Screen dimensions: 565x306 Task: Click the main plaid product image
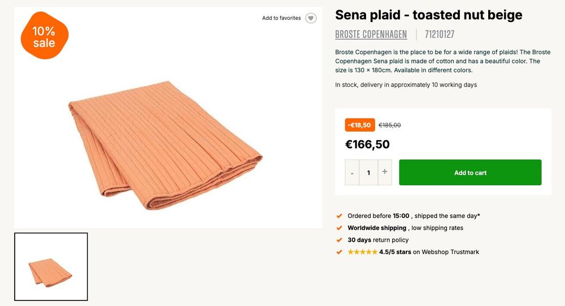click(x=166, y=145)
